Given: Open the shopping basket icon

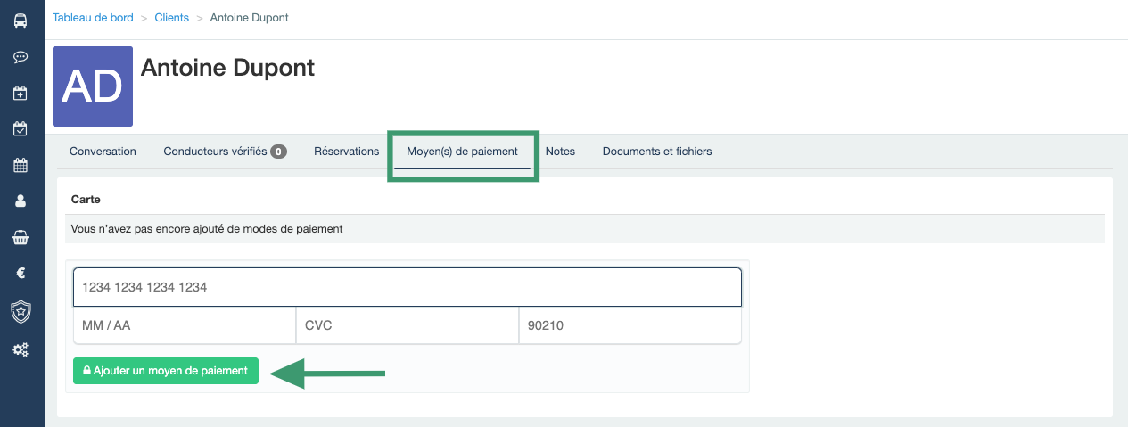Looking at the screenshot, I should 21,238.
